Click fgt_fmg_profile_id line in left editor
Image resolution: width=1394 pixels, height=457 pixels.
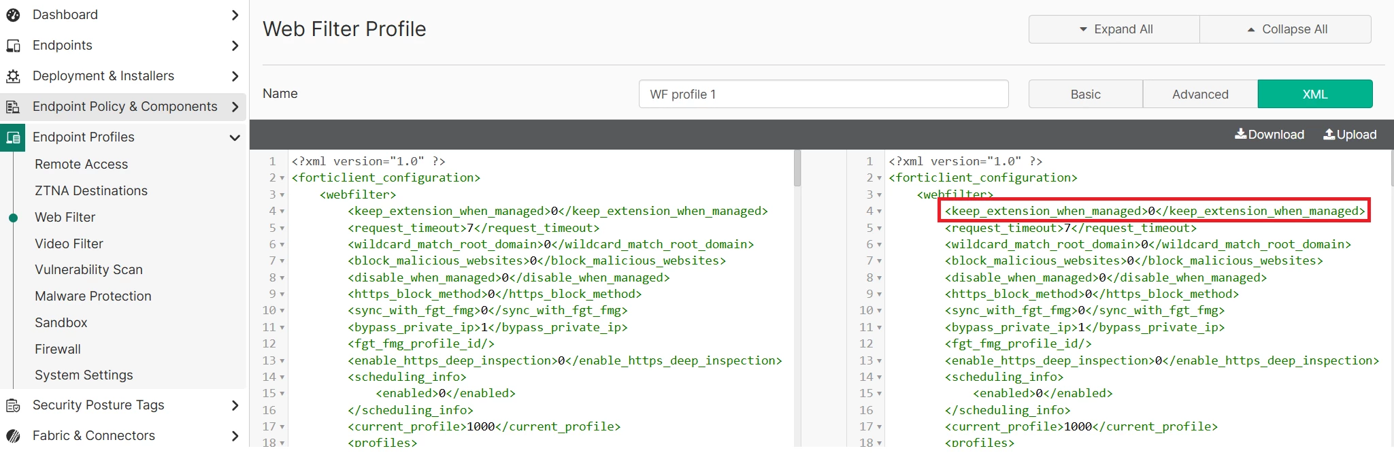pyautogui.click(x=421, y=344)
